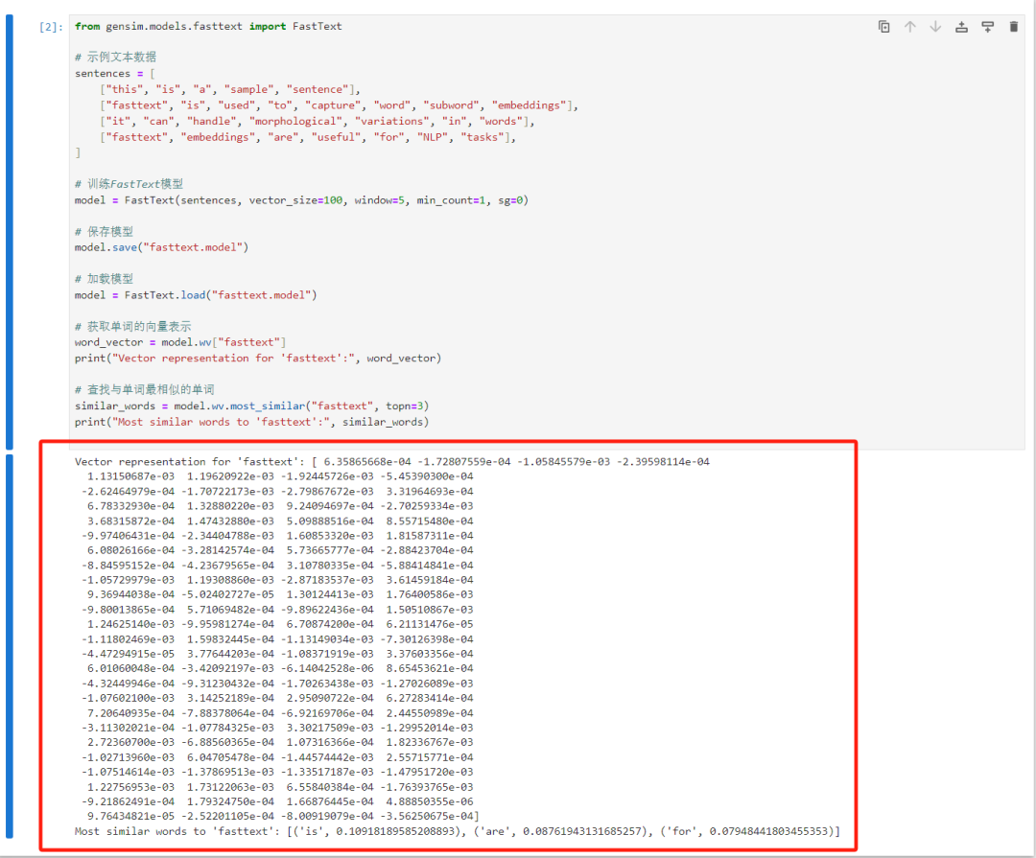Collapse the code input using its blue bar

[x=10, y=232]
